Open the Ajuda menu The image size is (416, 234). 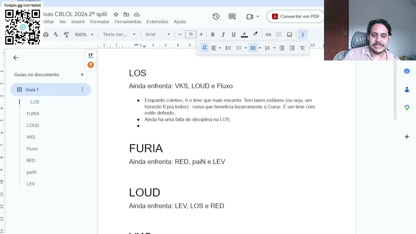[179, 22]
